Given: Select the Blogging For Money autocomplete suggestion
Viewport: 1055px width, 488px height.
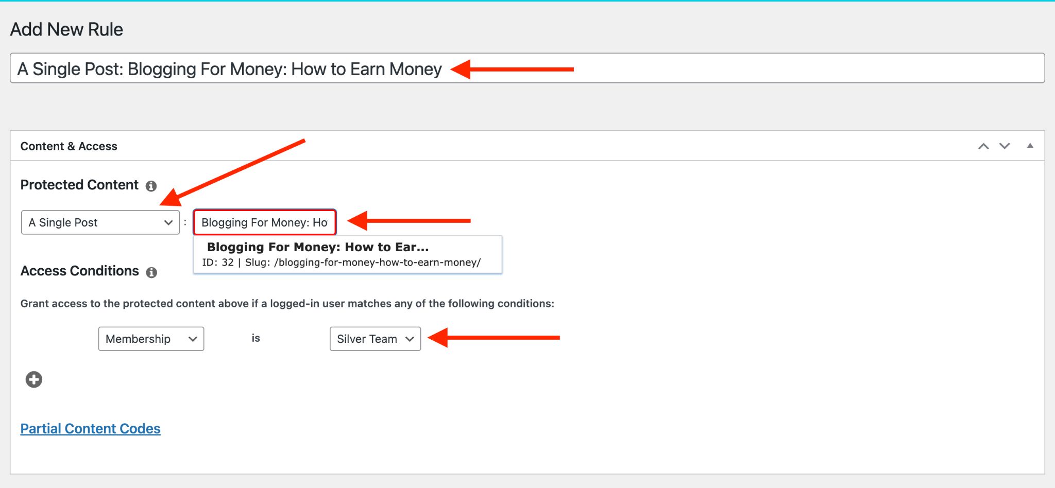Looking at the screenshot, I should coord(347,254).
